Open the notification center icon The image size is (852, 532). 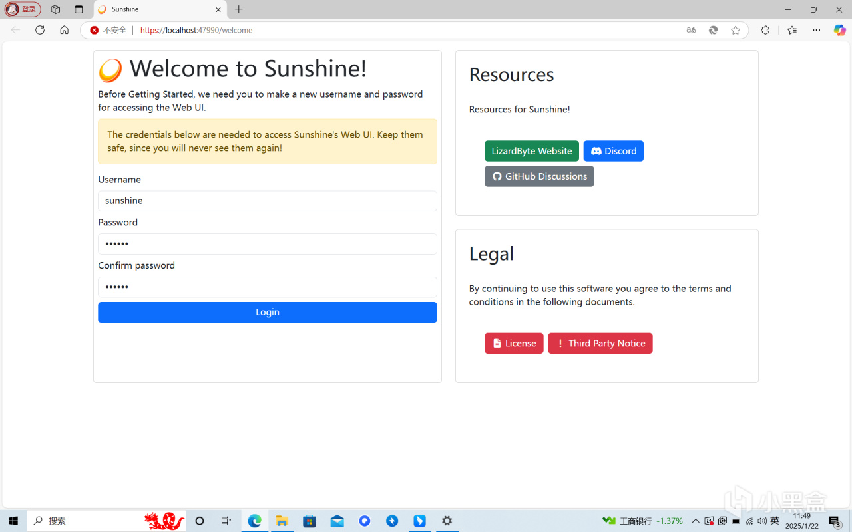[x=835, y=521]
